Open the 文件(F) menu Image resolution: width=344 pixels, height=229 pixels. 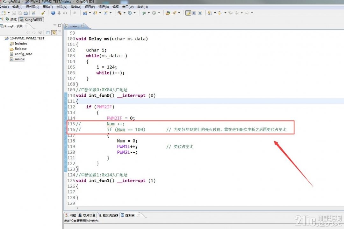[4, 7]
